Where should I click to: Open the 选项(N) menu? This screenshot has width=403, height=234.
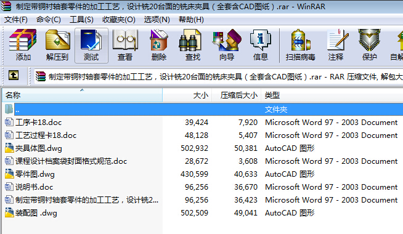point(157,20)
